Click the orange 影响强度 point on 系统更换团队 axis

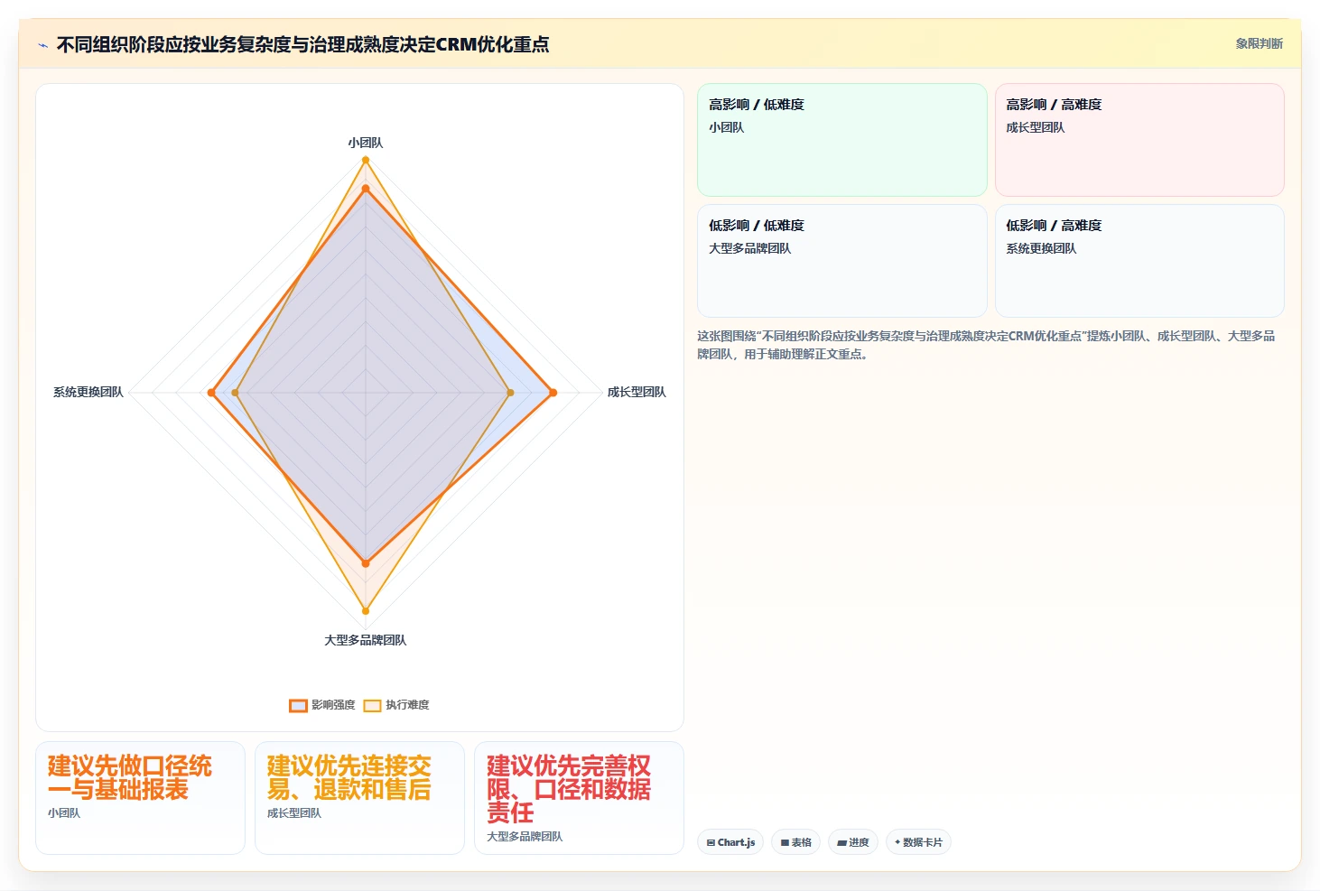click(211, 393)
